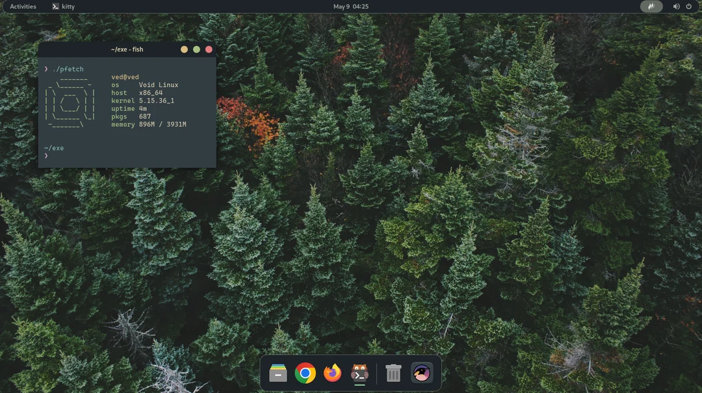Screen dimensions: 702x393
Task: Launch Firefox from the dock
Action: 331,374
